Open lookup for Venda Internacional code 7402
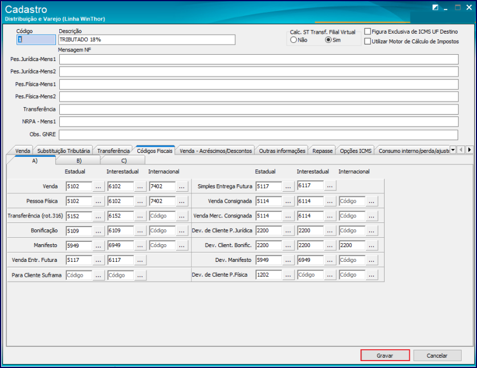 (182, 187)
